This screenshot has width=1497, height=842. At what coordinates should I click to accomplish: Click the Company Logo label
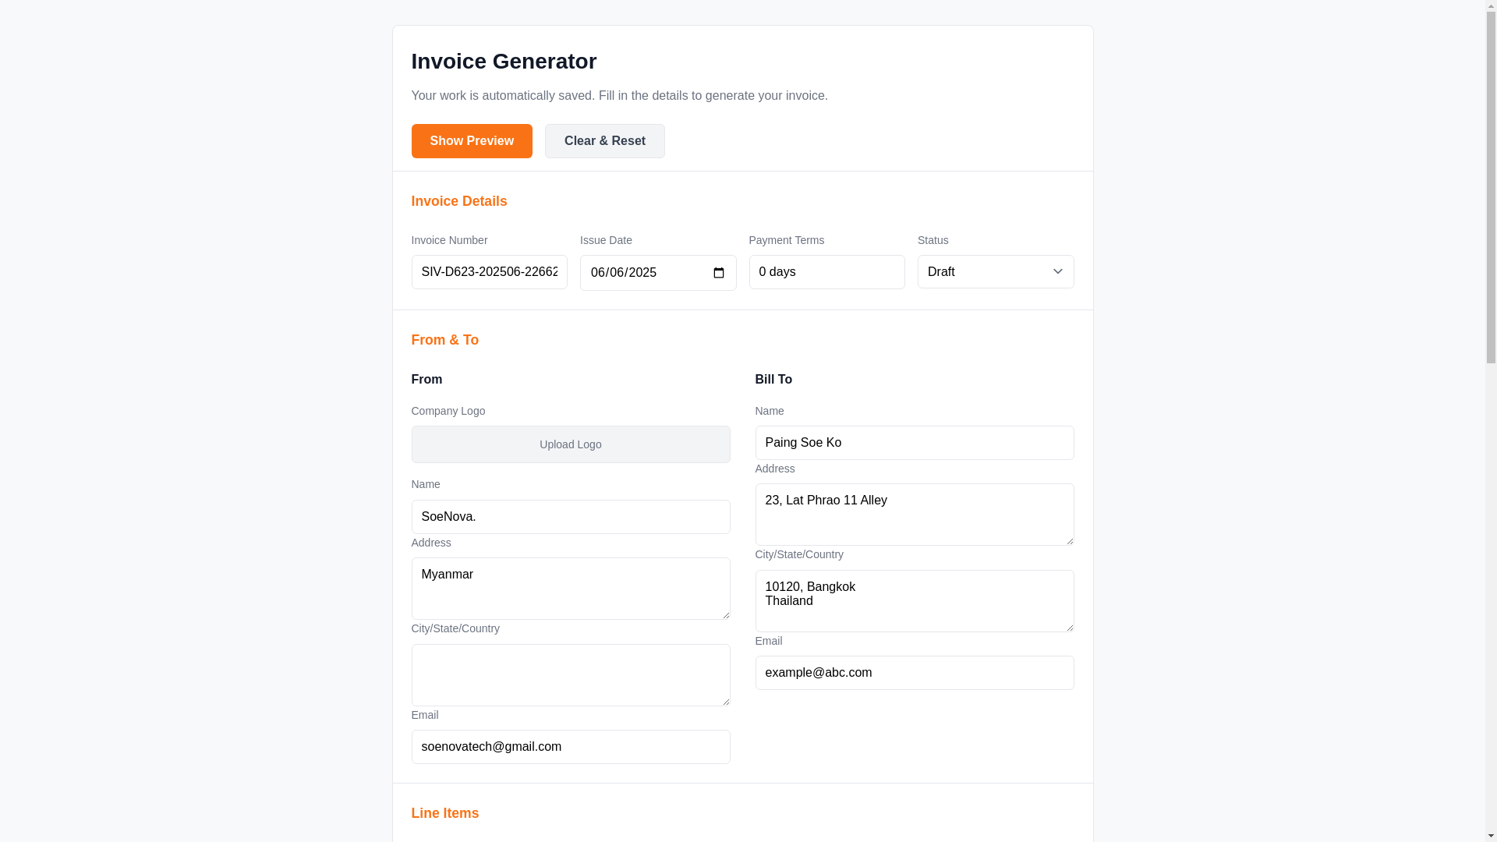coord(448,411)
